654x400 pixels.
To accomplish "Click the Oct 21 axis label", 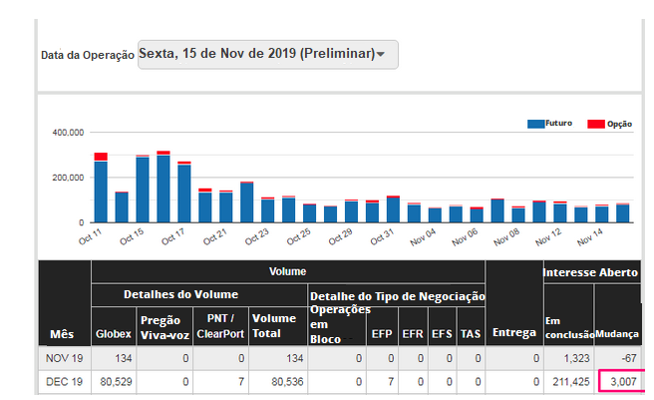I will 215,236.
